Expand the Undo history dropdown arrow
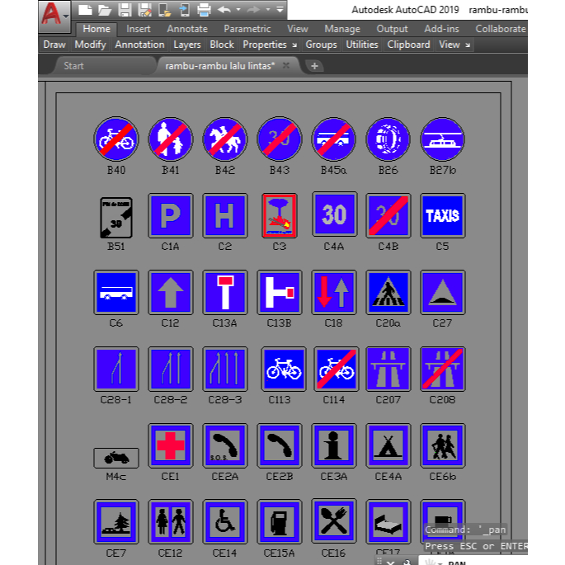The width and height of the screenshot is (565, 565). pos(238,9)
